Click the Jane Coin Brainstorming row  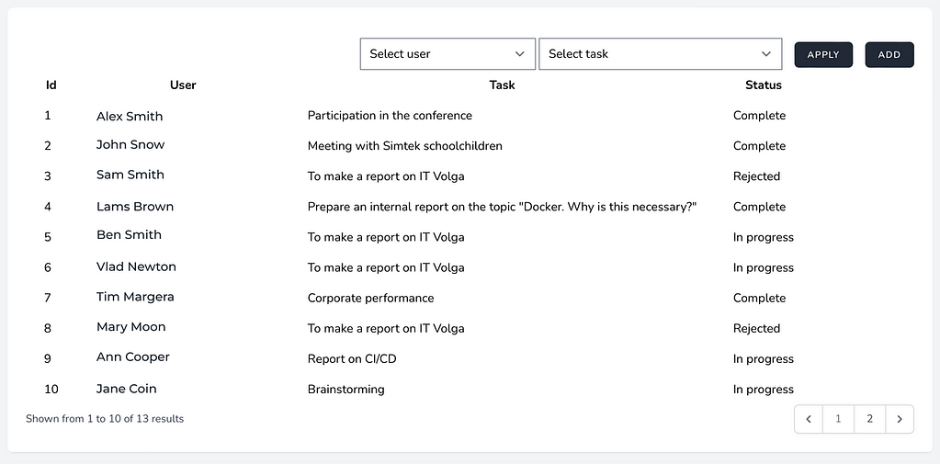click(x=470, y=389)
